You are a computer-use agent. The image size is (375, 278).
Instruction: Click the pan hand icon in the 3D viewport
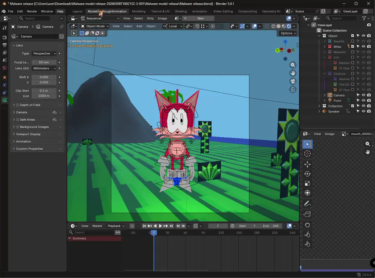[293, 73]
